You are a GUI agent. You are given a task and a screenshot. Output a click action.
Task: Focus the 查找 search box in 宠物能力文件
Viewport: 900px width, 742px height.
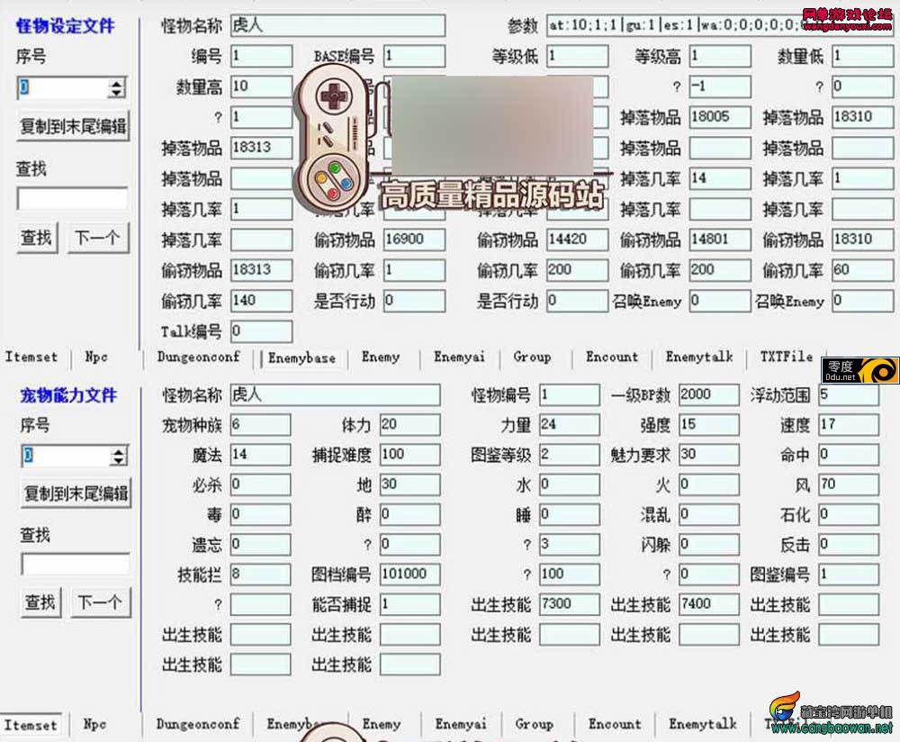pyautogui.click(x=76, y=564)
